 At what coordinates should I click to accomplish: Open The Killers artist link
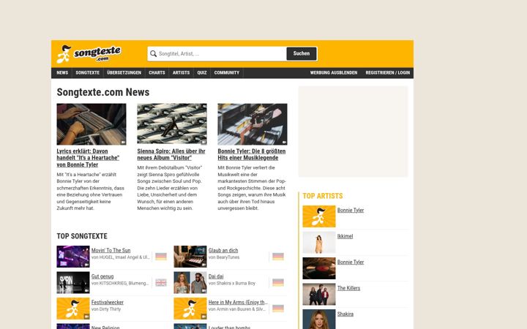tap(348, 288)
